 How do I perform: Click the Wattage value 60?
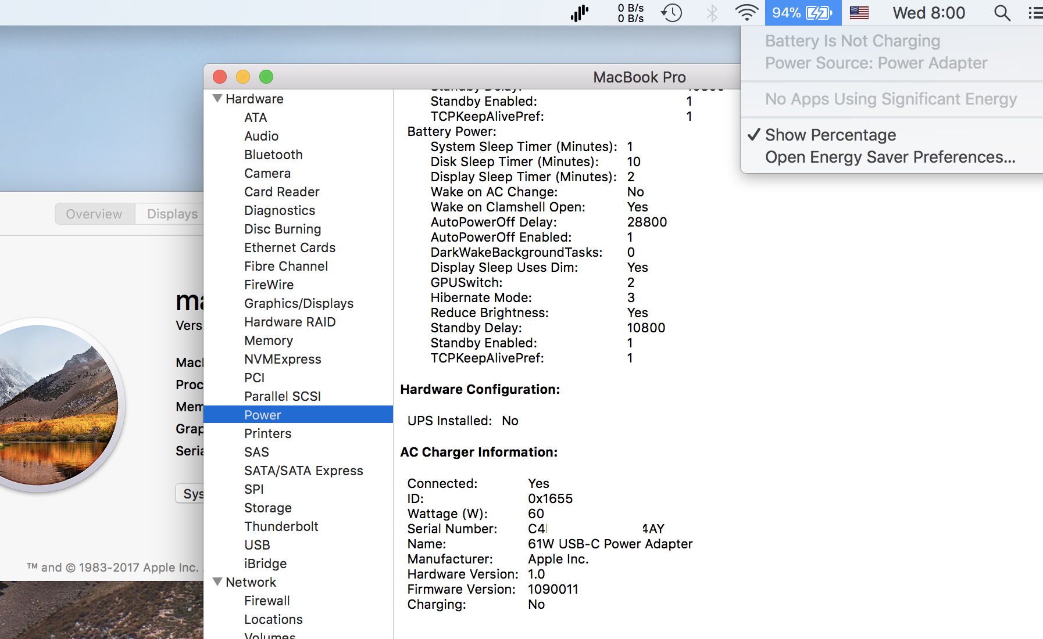[x=535, y=514]
